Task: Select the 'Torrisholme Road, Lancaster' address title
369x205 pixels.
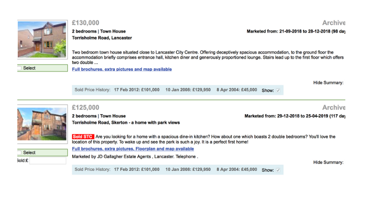Action: (102, 38)
